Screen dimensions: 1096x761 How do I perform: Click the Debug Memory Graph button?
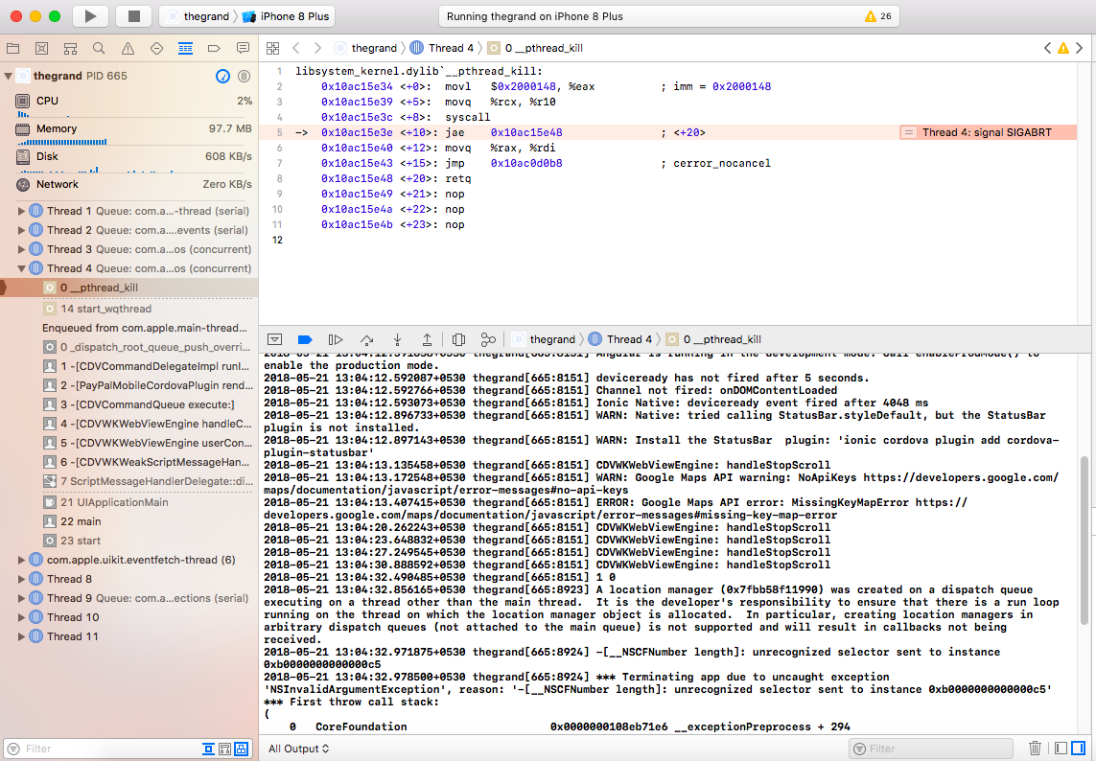pos(488,339)
